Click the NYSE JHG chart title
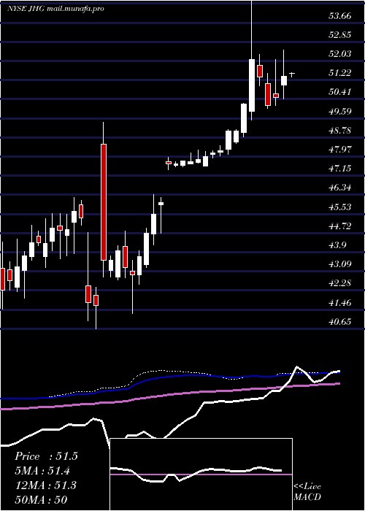The height and width of the screenshot is (511, 365). (x=55, y=9)
